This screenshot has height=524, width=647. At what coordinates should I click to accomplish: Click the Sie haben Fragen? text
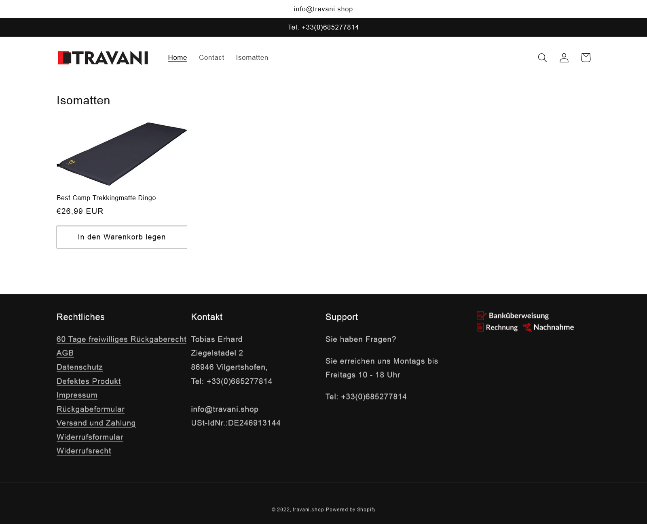pyautogui.click(x=361, y=339)
